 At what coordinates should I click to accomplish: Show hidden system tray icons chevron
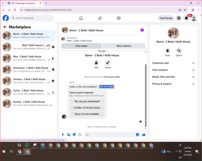[176, 151]
